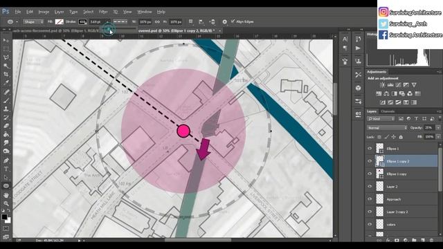
Task: Toggle the Align Edges checkbox
Action: pyautogui.click(x=233, y=21)
